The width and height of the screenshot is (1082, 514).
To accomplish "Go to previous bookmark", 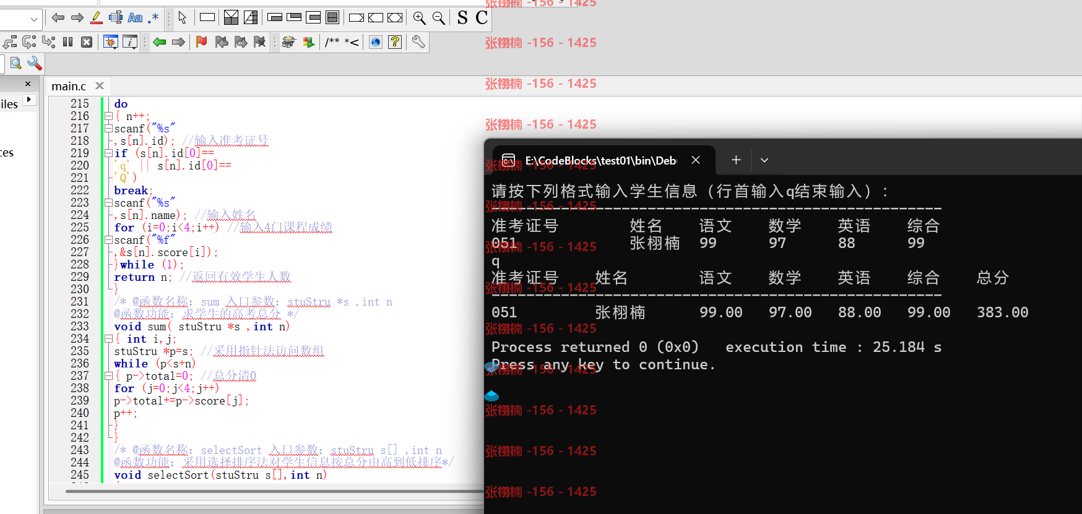I will (222, 42).
